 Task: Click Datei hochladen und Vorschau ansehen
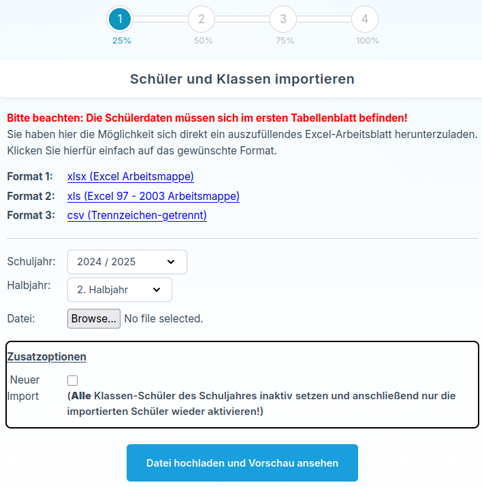242,463
